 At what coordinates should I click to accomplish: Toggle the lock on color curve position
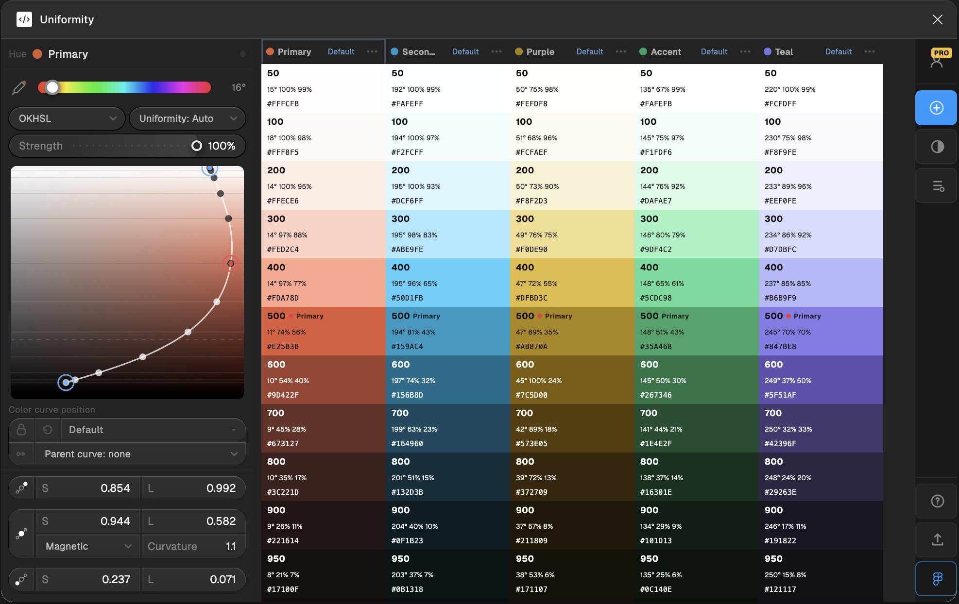pyautogui.click(x=21, y=430)
